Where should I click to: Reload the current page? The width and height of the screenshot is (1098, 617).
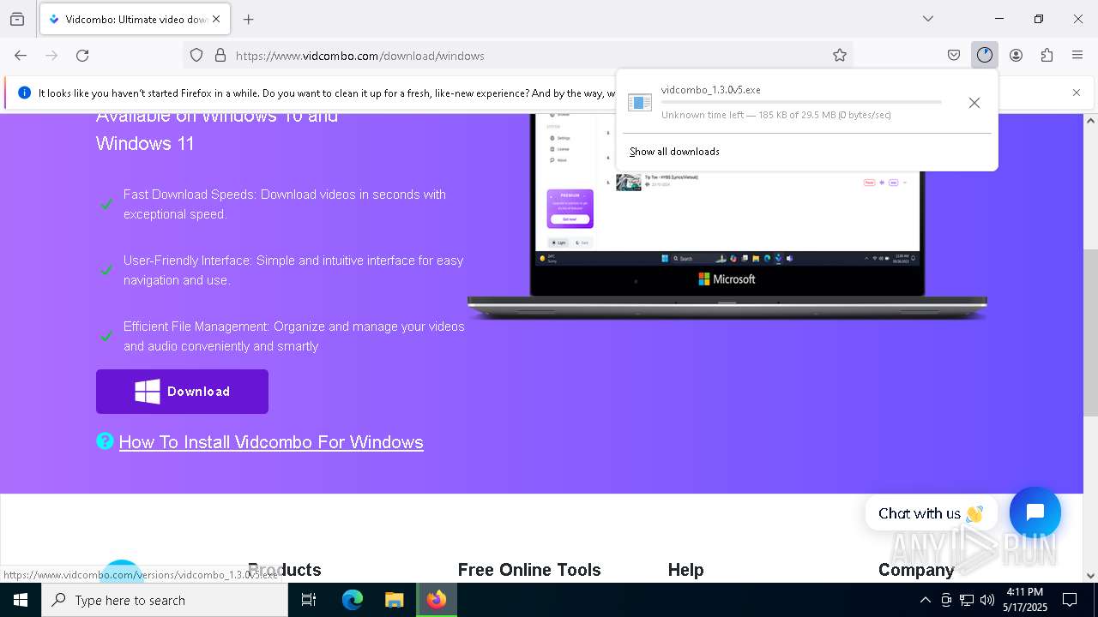(x=82, y=56)
